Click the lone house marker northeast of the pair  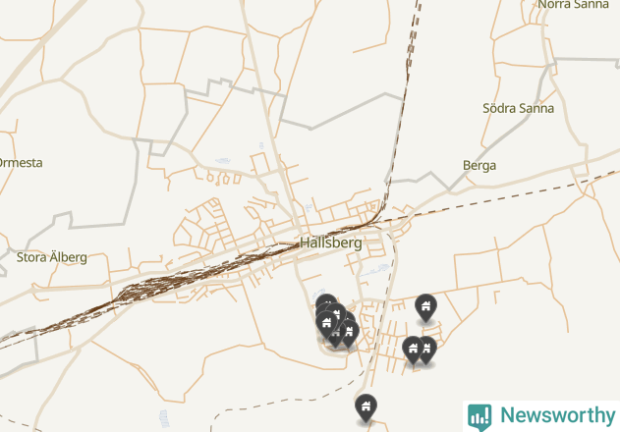pyautogui.click(x=425, y=307)
